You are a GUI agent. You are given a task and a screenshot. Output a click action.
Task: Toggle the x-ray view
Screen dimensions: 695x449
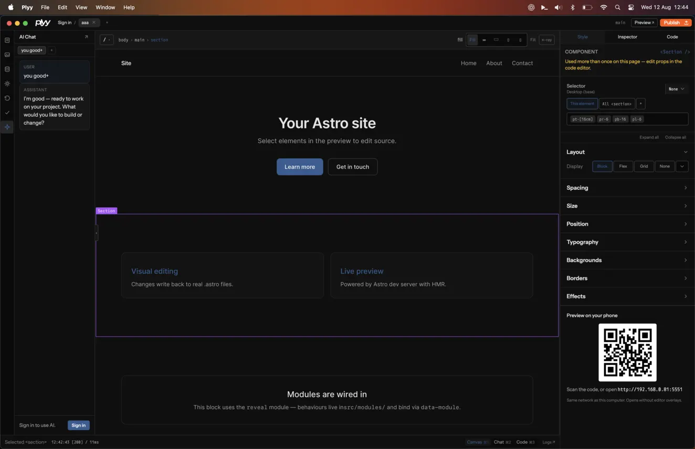click(546, 40)
